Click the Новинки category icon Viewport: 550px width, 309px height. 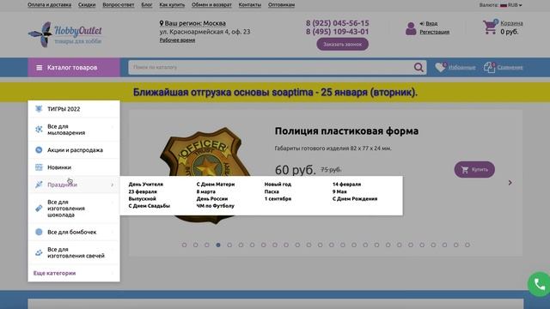point(39,167)
